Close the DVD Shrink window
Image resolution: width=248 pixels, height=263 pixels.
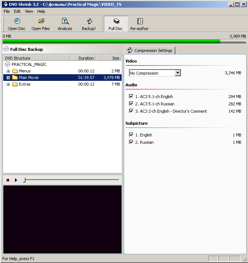[x=244, y=4]
